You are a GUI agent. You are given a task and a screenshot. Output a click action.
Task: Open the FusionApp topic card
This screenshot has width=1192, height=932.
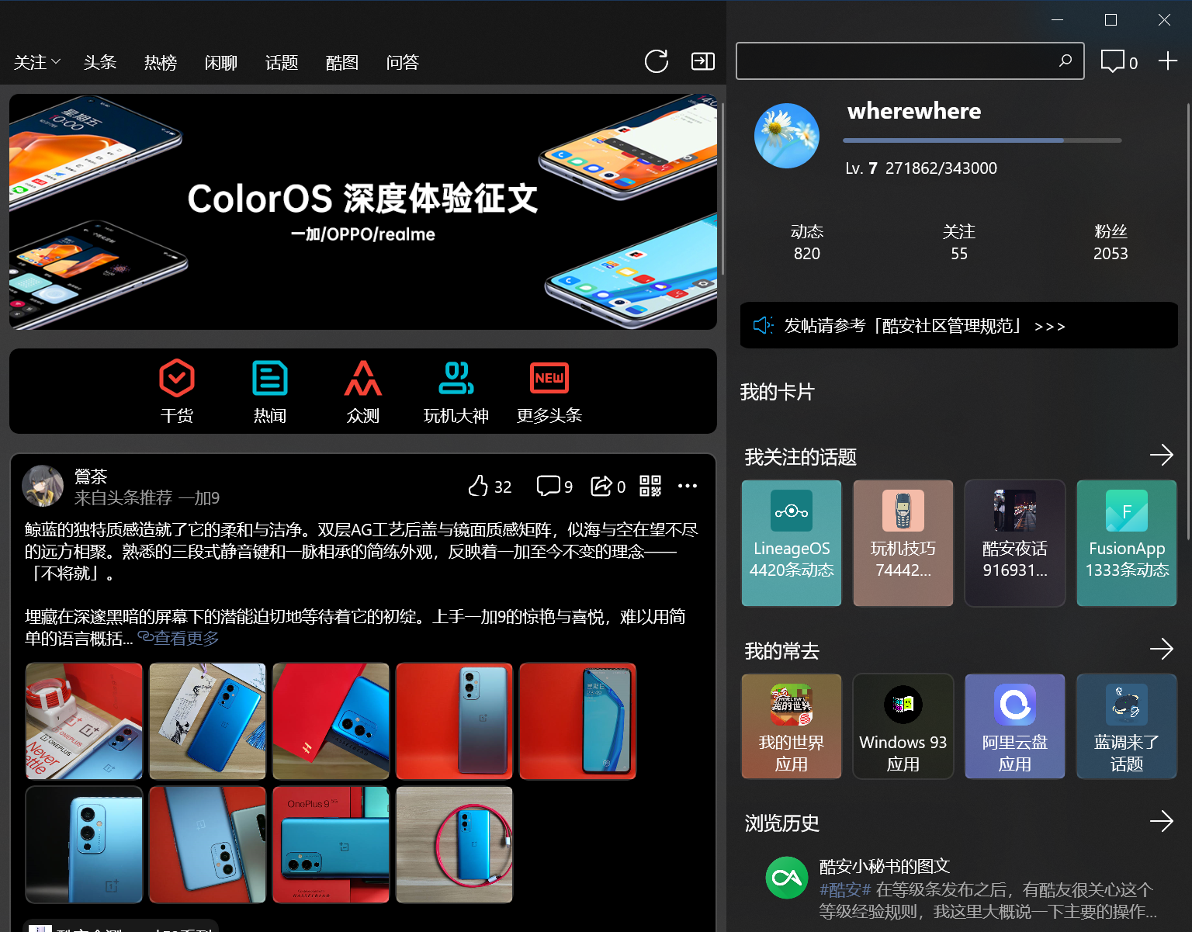(1127, 543)
